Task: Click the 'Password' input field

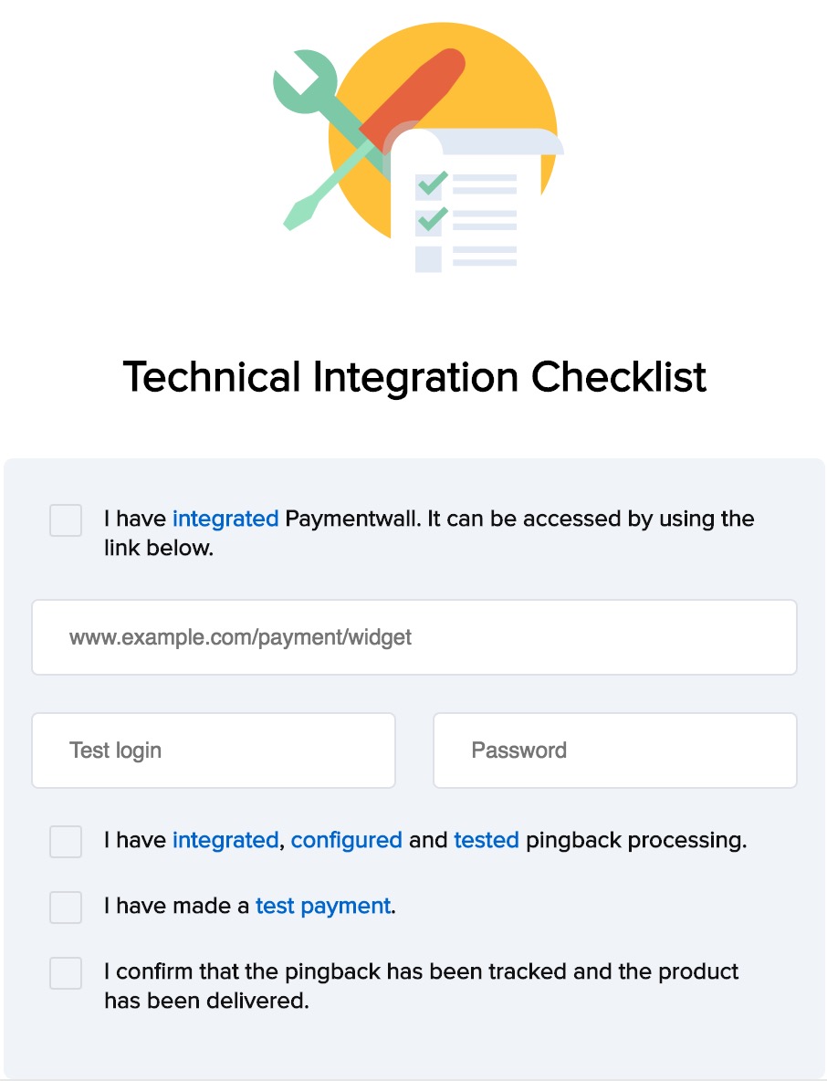Action: click(613, 750)
